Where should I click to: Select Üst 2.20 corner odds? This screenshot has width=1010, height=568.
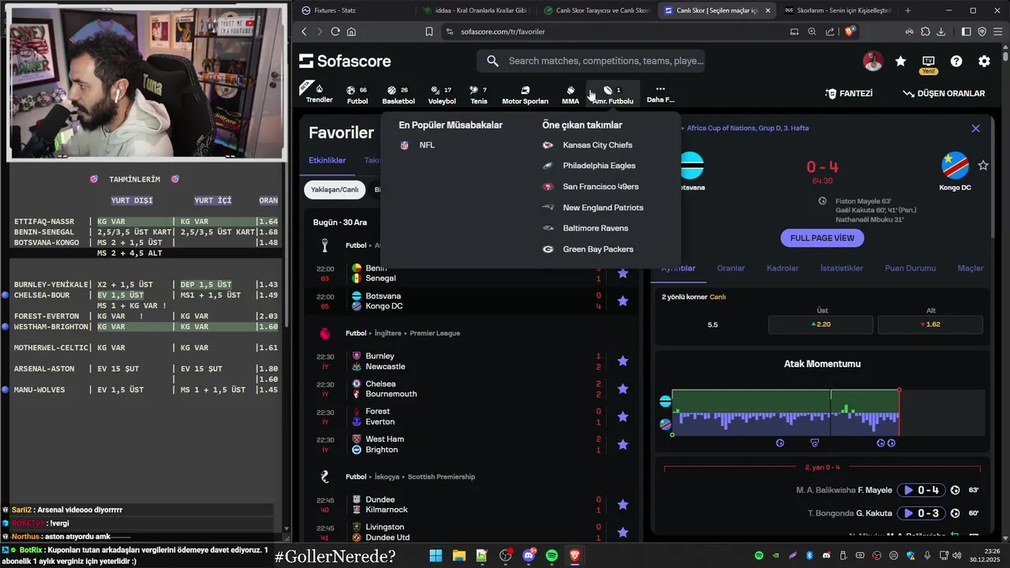(821, 325)
